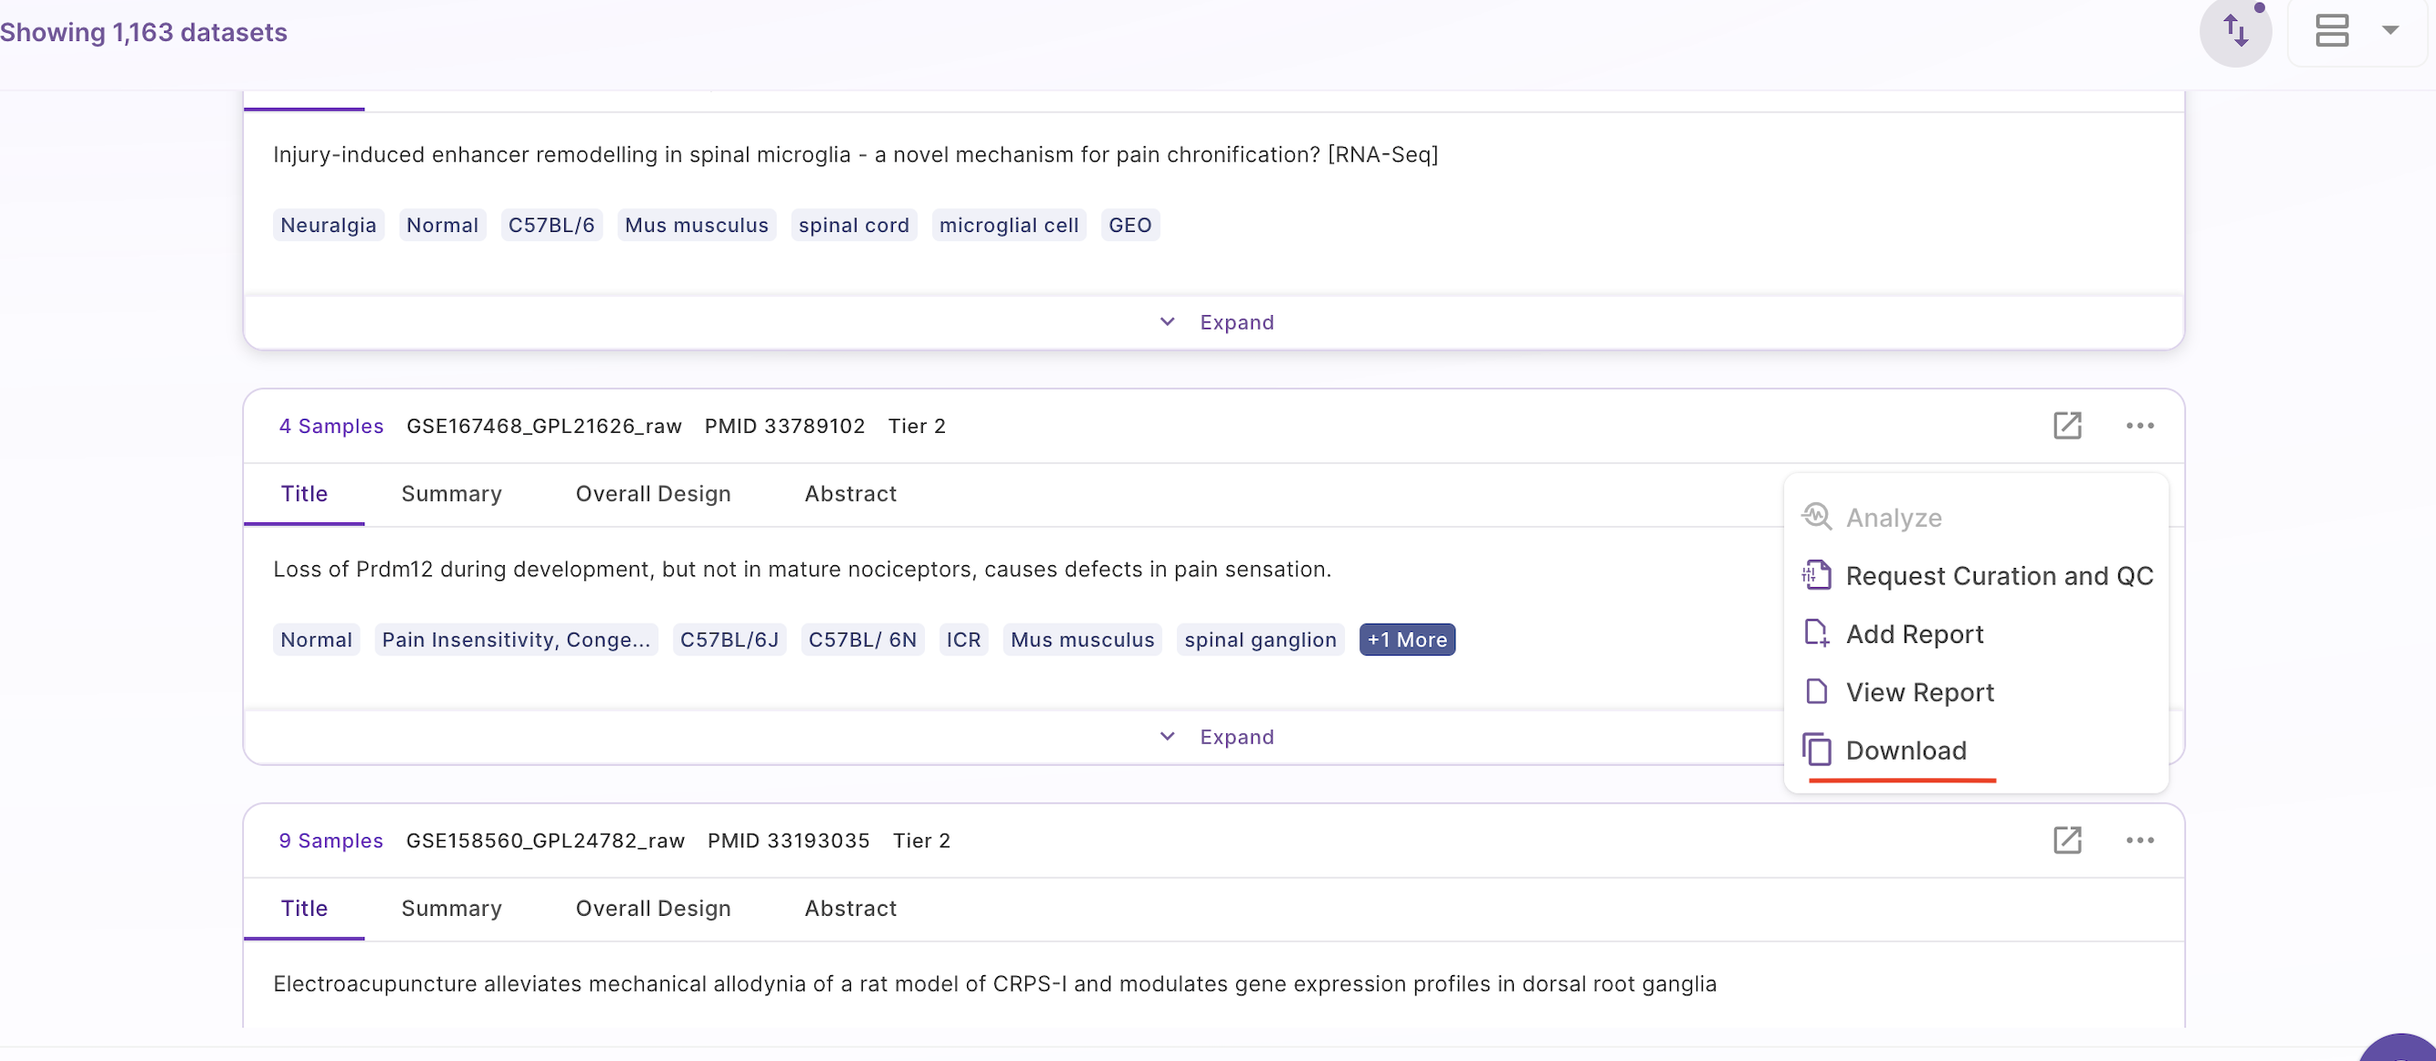
Task: Open view layout dropdown arrow
Action: (x=2389, y=31)
